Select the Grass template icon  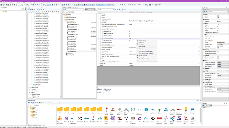(x=159, y=110)
